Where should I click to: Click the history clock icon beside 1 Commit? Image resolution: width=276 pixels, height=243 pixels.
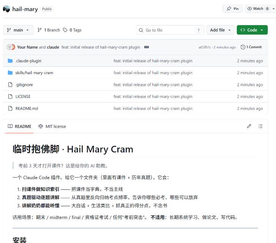243,47
